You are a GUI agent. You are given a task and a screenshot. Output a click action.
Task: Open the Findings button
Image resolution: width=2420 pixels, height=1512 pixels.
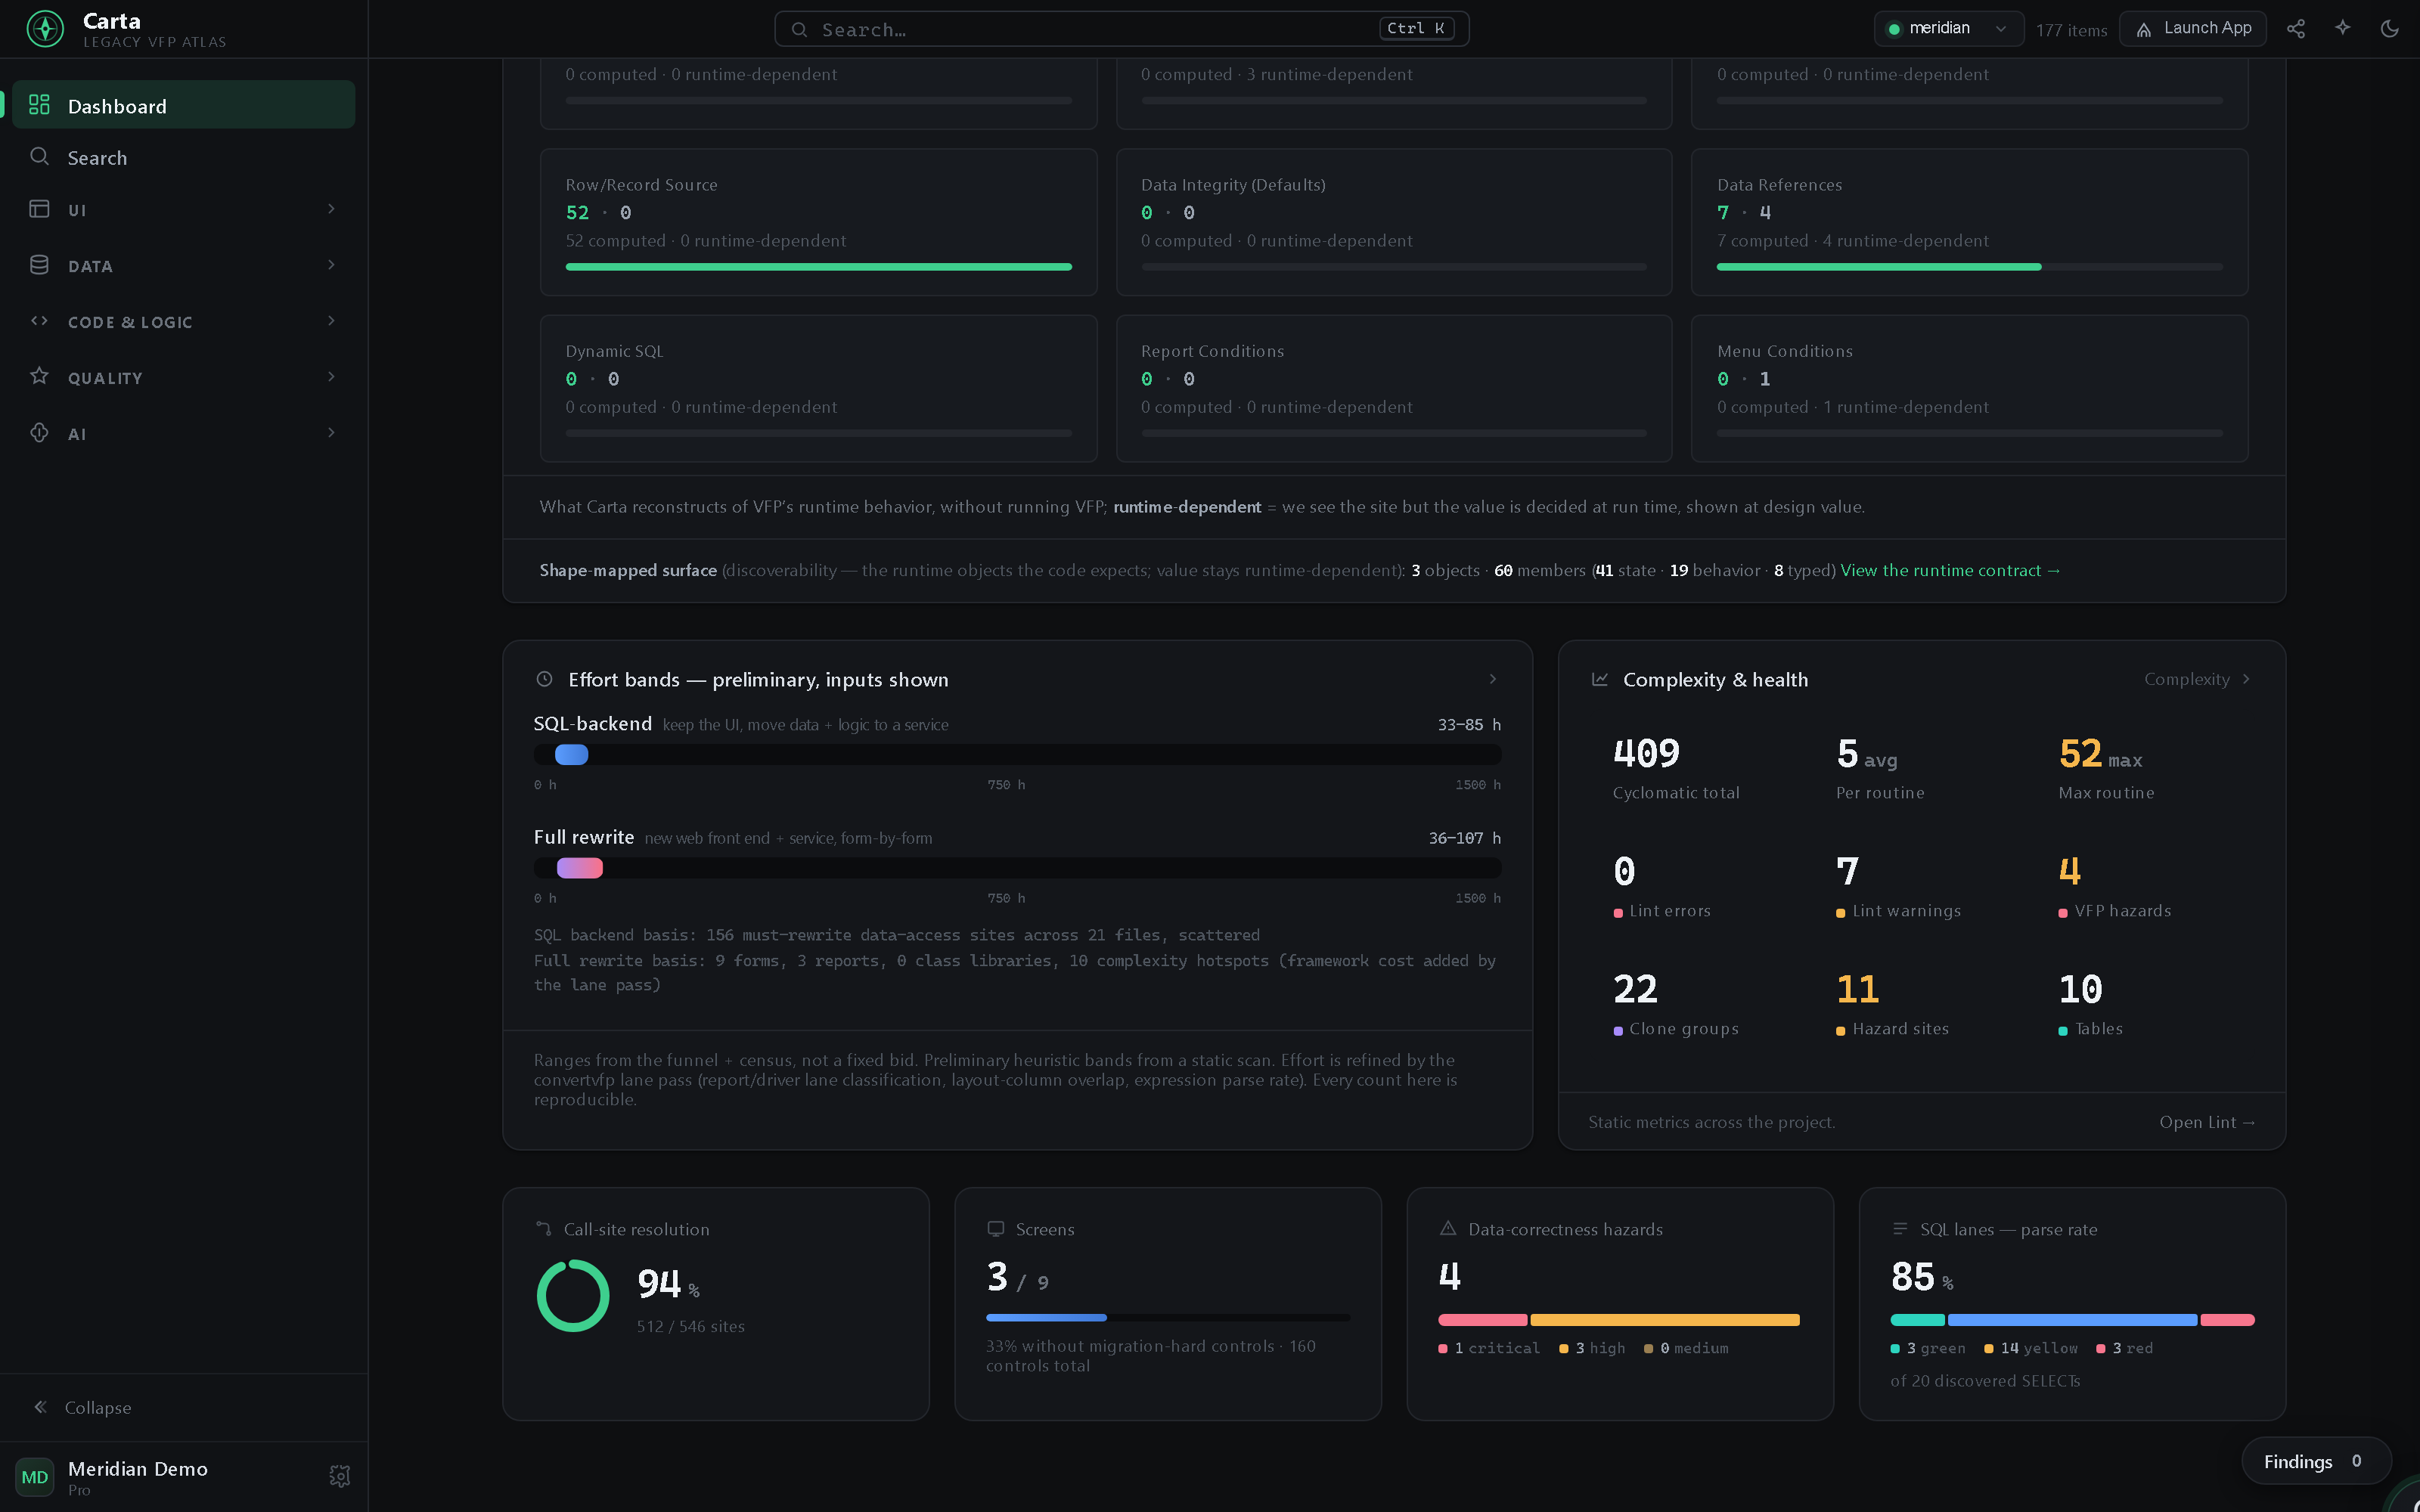(2316, 1461)
